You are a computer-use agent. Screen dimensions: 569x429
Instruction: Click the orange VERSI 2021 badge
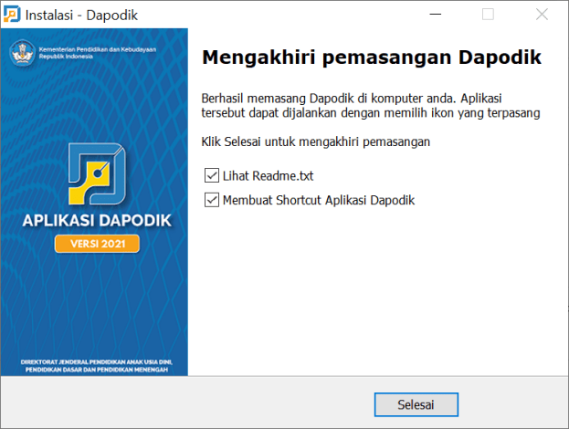[96, 244]
